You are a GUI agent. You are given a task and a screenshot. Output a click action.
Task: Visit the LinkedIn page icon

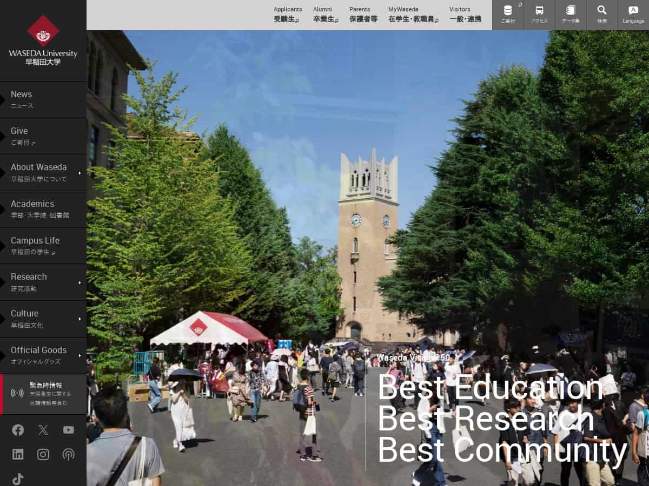pyautogui.click(x=18, y=454)
